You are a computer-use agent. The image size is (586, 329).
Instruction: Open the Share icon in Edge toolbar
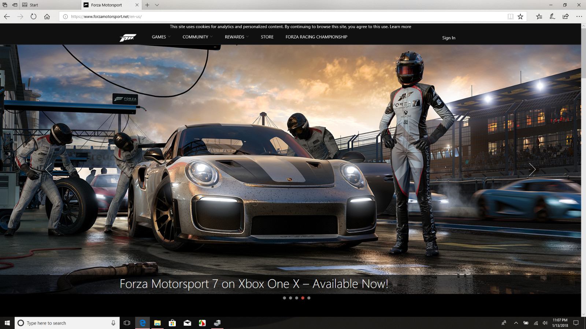click(x=565, y=16)
